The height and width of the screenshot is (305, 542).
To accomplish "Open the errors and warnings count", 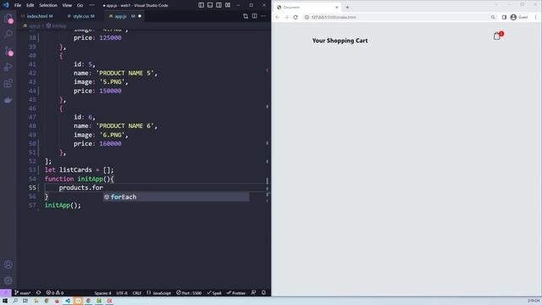I will click(x=54, y=293).
